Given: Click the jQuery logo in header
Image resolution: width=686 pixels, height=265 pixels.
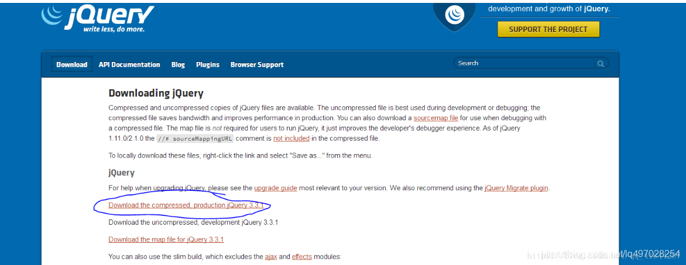Looking at the screenshot, I should 98,19.
